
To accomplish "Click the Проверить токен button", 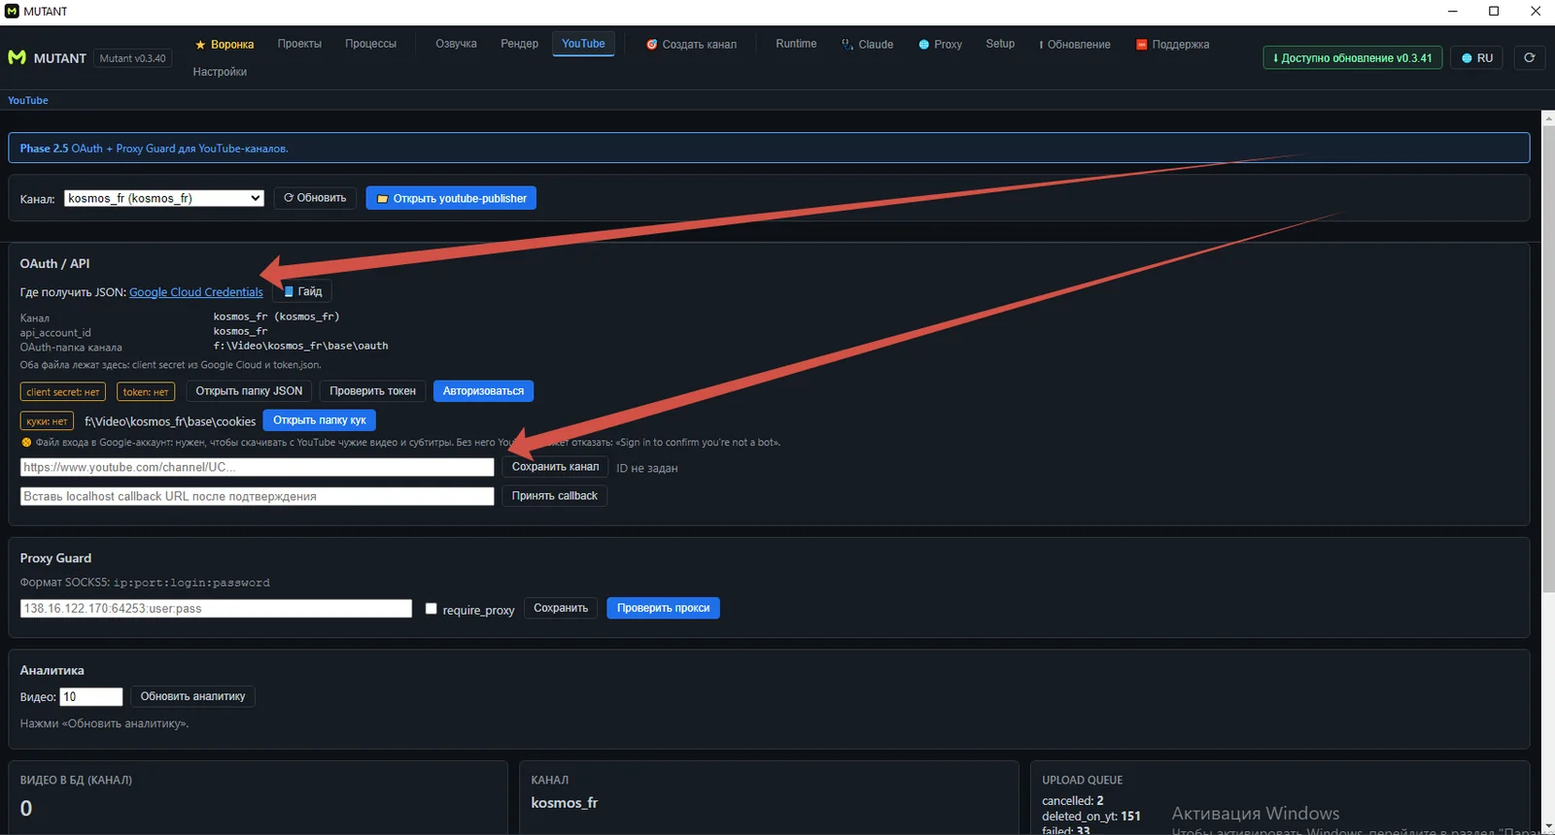I will click(372, 391).
